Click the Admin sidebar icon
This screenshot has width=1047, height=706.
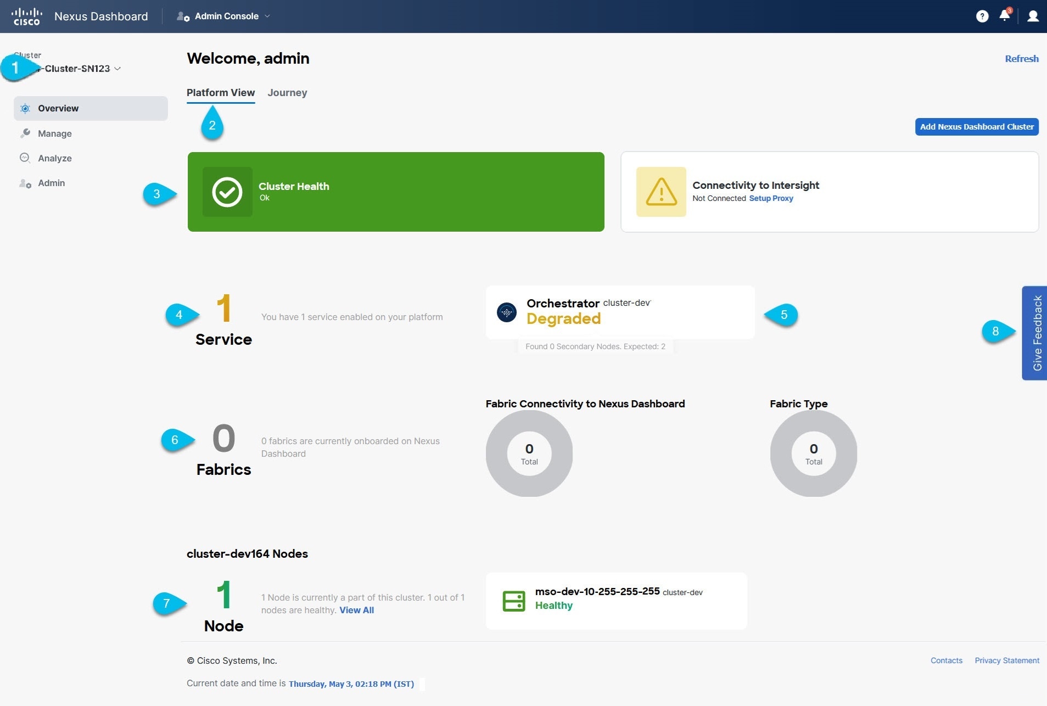[25, 183]
